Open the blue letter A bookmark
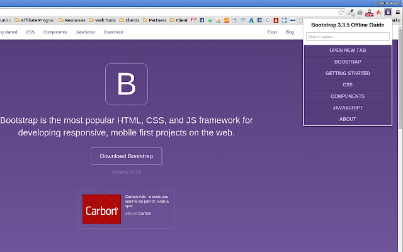The image size is (403, 252). click(x=251, y=20)
